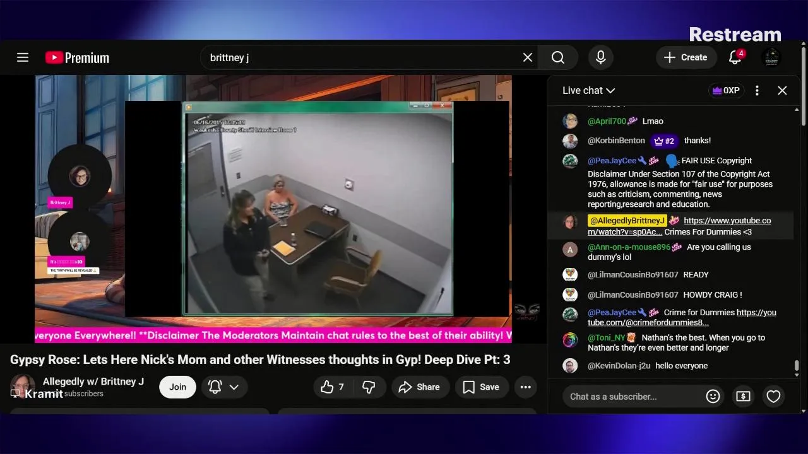This screenshot has width=808, height=454.
Task: Open notifications bell with 4 badge
Action: [735, 57]
